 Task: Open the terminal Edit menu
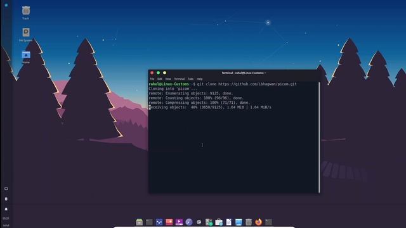click(160, 79)
